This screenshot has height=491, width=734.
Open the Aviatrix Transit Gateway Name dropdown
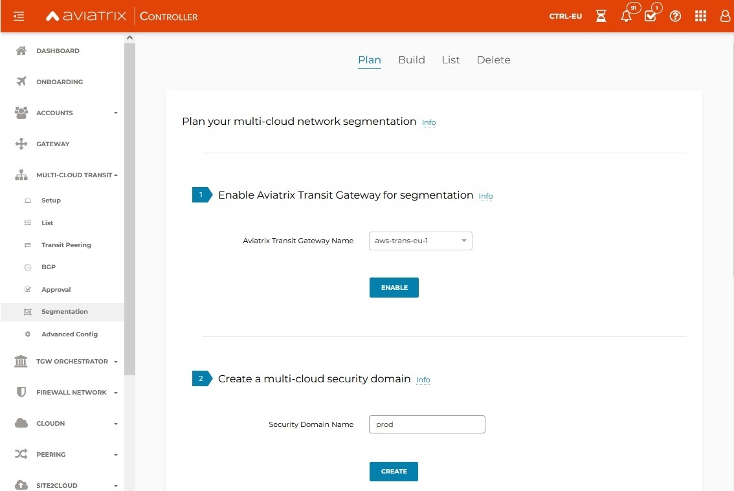tap(420, 241)
